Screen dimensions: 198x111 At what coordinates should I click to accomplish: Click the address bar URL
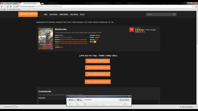click(x=41, y=6)
